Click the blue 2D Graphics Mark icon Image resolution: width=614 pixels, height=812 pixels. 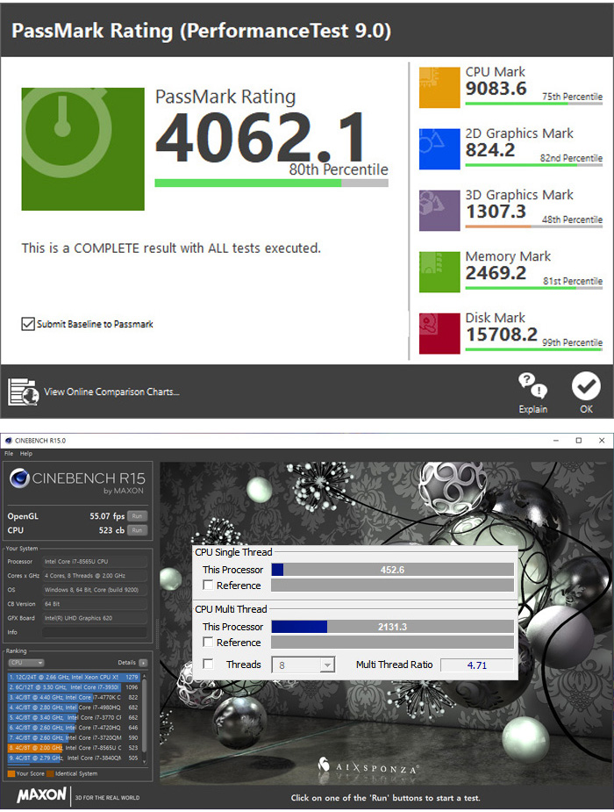click(439, 149)
